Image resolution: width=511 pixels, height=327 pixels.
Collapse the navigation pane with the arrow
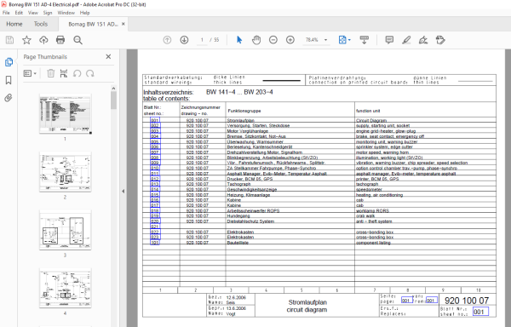click(x=123, y=192)
